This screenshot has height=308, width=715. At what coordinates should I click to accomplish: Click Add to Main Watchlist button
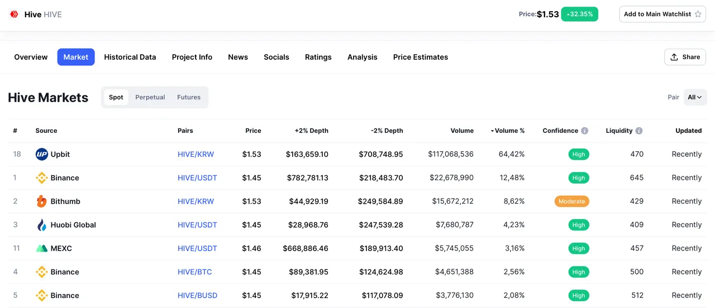[x=662, y=14]
